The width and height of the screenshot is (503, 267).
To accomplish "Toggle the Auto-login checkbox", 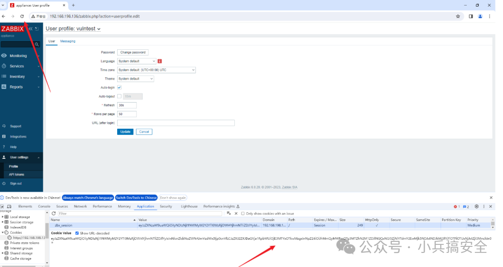I will click(119, 87).
